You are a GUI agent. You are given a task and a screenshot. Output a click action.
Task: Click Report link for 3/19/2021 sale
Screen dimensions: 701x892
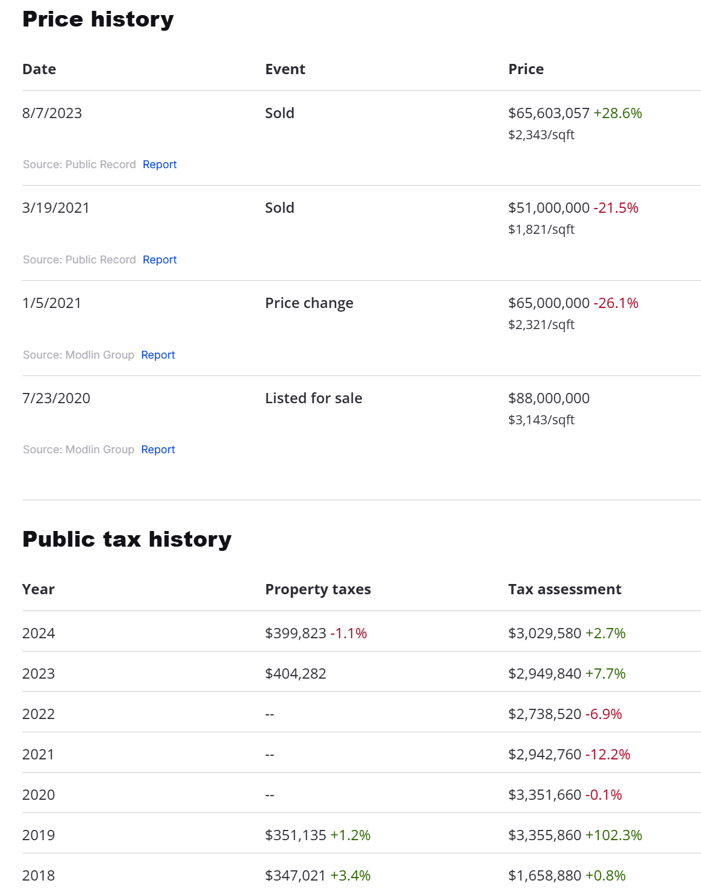160,260
